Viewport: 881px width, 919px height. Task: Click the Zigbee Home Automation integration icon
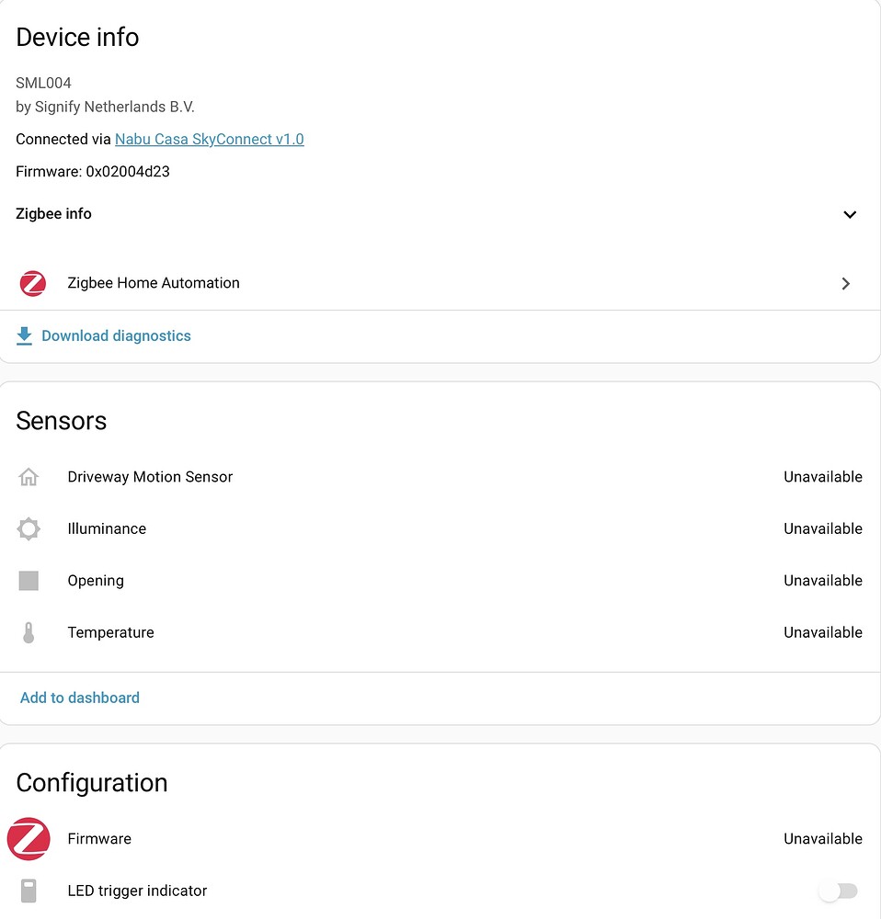(x=32, y=283)
